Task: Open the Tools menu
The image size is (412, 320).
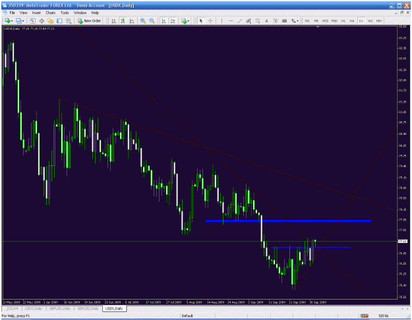Action: 65,13
